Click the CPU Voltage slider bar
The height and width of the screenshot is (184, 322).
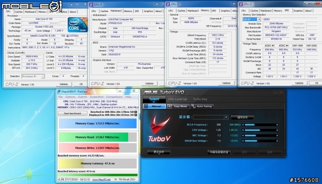(x=260, y=130)
